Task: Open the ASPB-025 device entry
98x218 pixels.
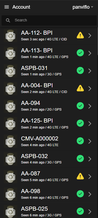Action: 49,211
